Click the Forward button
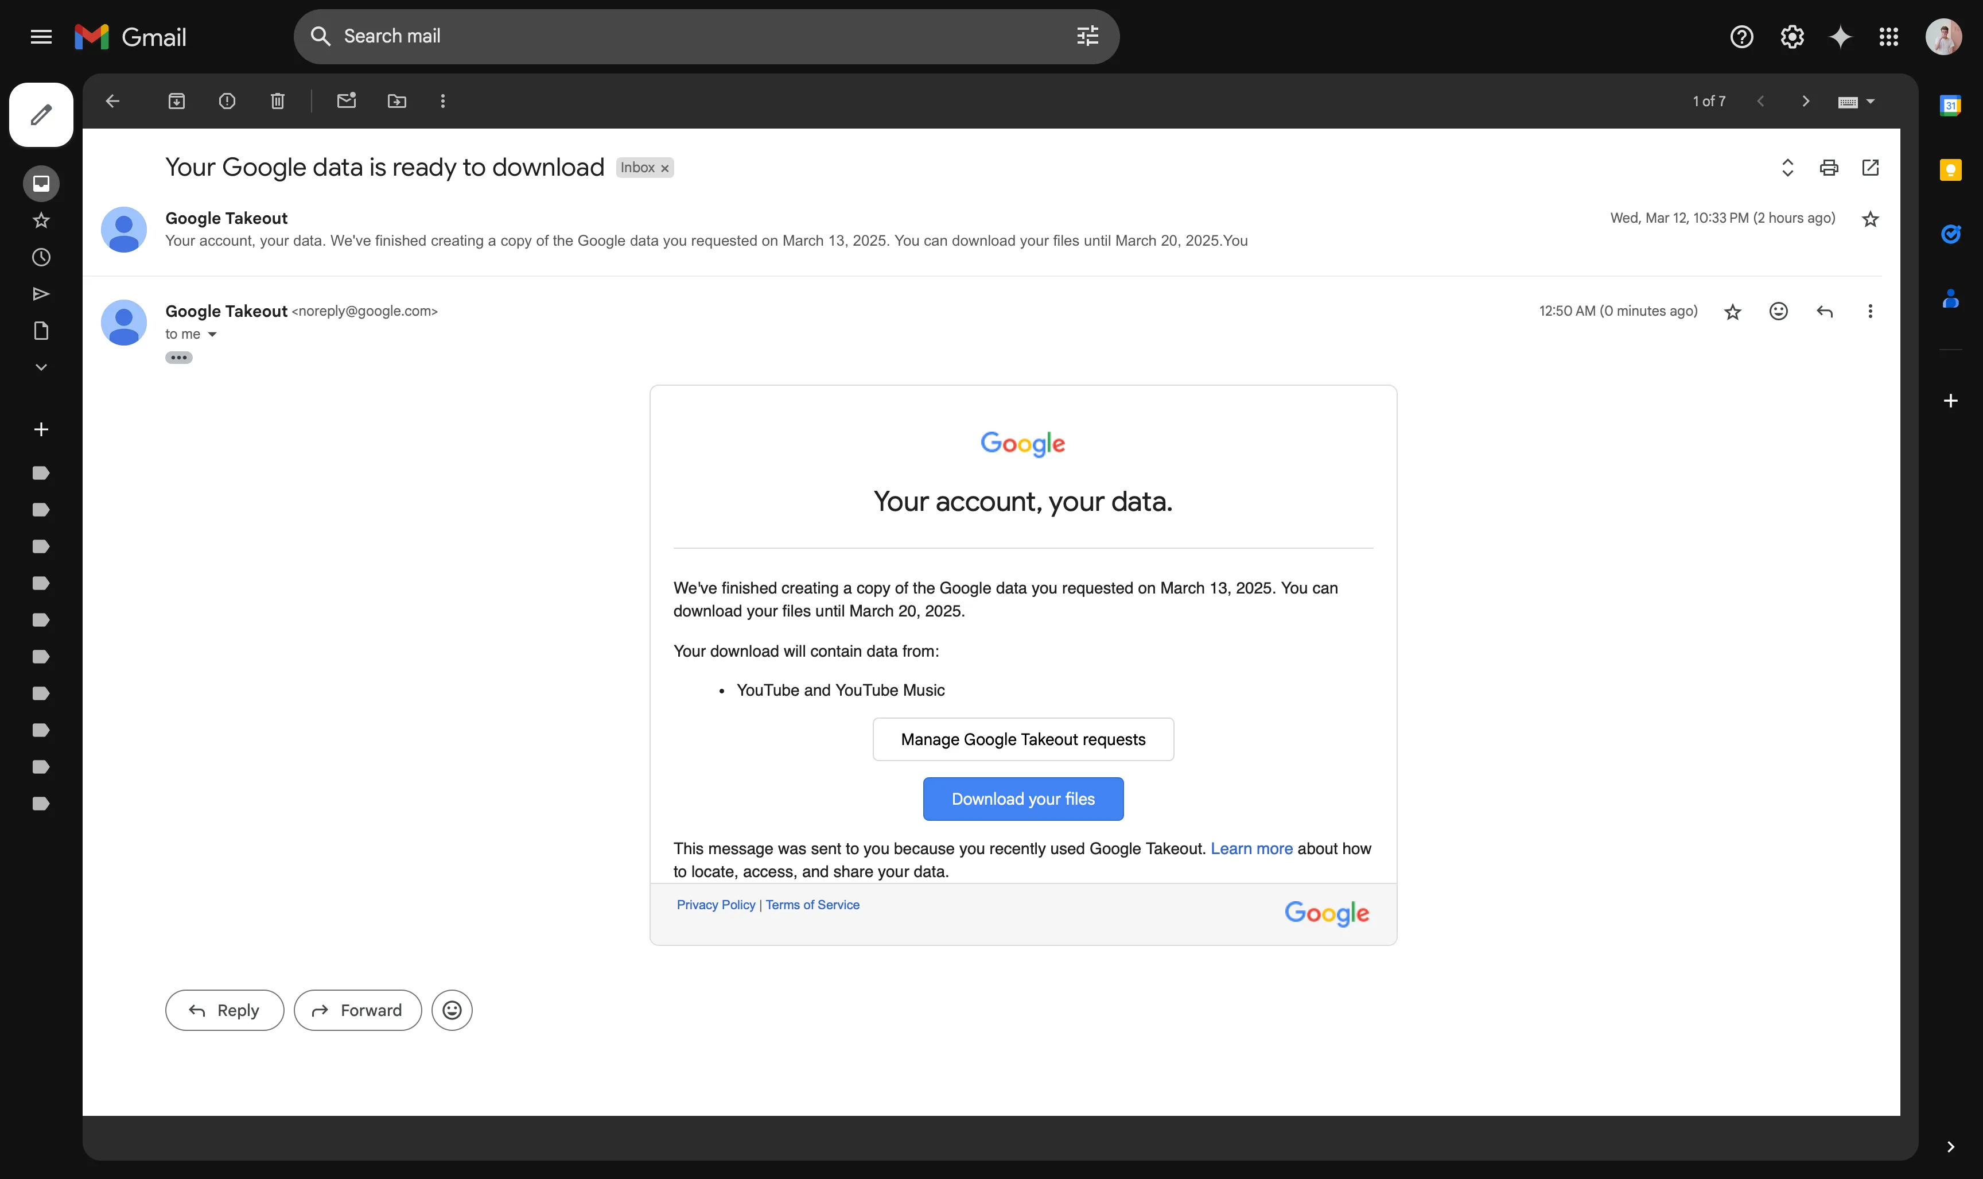 pyautogui.click(x=357, y=1010)
